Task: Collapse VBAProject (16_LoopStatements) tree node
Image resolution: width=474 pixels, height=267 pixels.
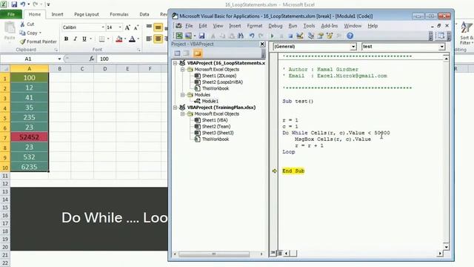Action: point(175,63)
